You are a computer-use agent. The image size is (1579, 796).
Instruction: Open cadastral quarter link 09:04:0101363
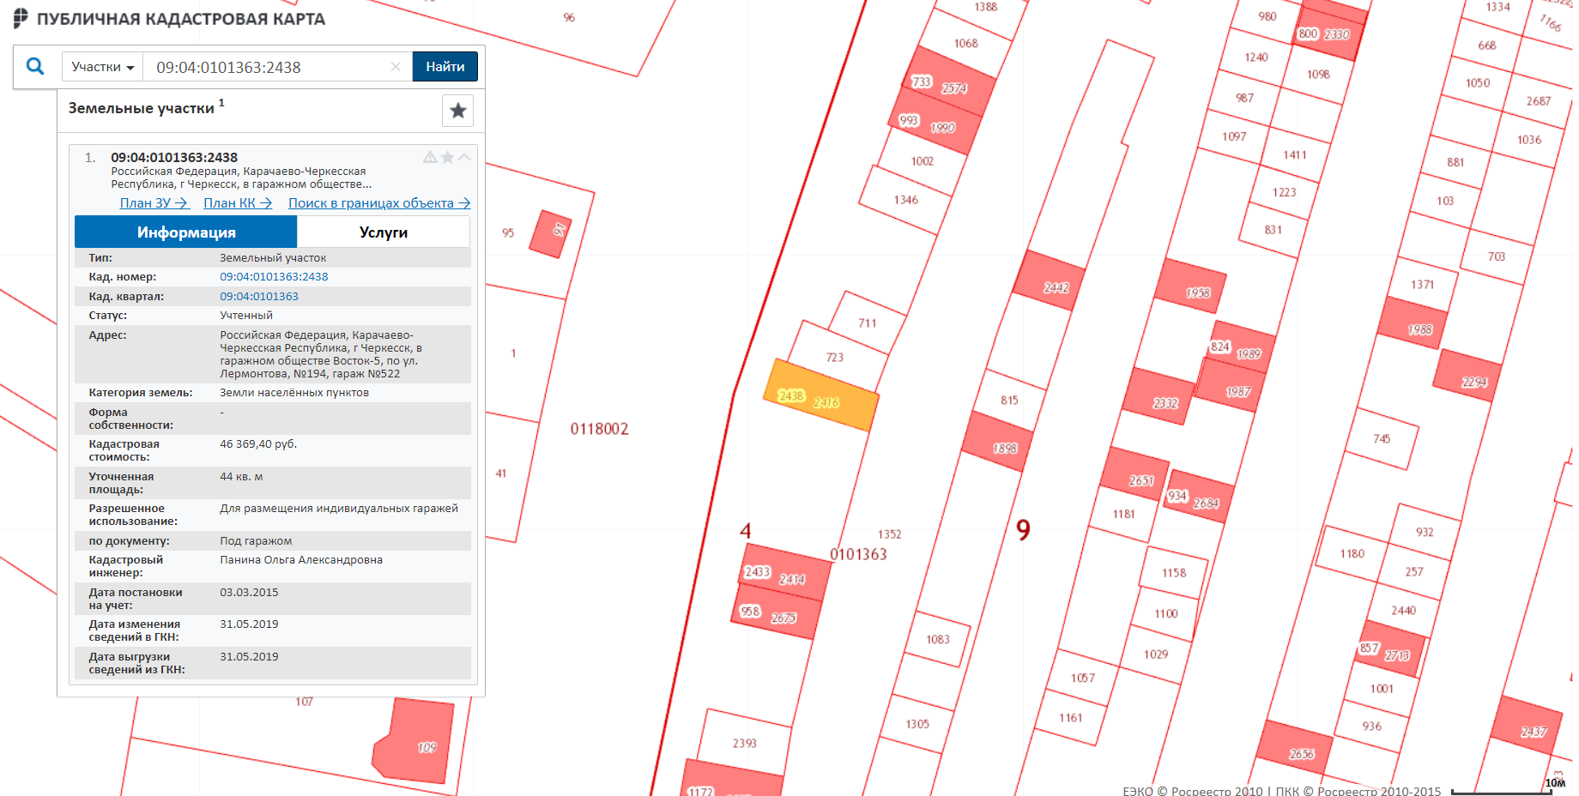click(259, 297)
